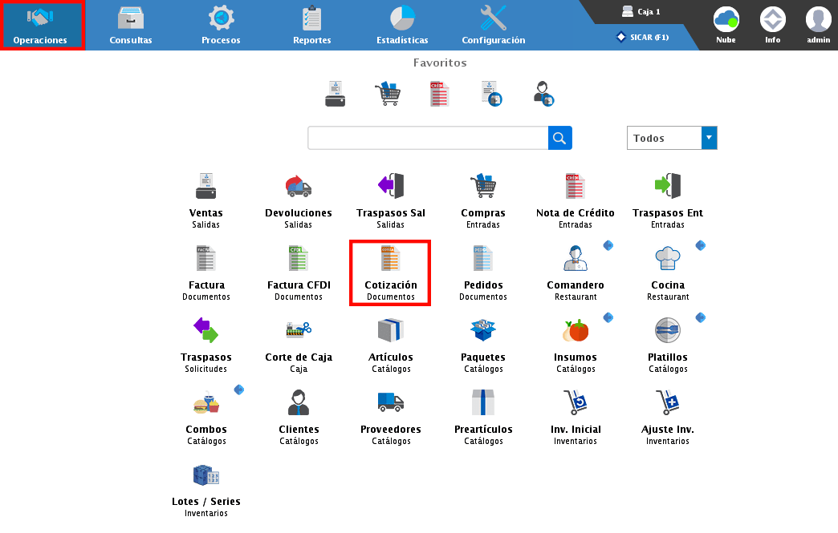
Task: Click the blue search button
Action: 560,138
